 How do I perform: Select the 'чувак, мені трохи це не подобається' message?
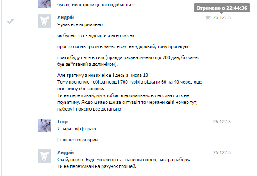96,5
